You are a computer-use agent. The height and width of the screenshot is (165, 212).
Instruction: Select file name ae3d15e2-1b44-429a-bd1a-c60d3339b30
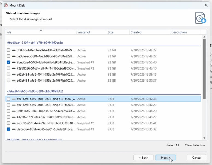(46, 123)
